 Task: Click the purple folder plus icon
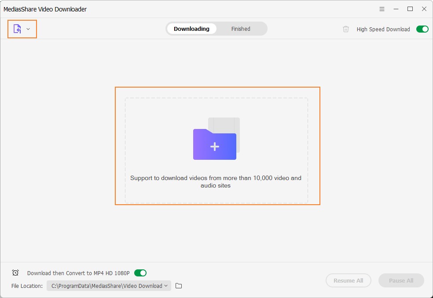point(215,143)
